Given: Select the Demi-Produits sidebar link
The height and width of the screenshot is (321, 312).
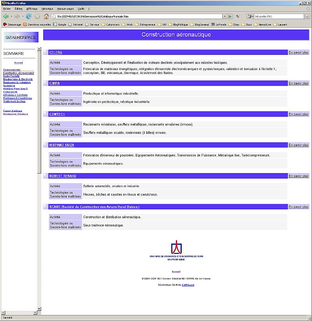Looking at the screenshot, I should tap(11, 76).
